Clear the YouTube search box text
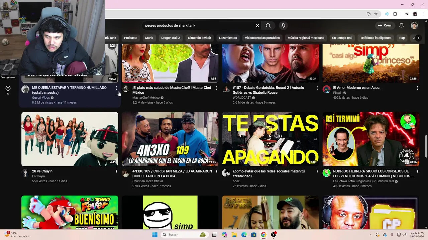The image size is (428, 240). click(x=257, y=25)
